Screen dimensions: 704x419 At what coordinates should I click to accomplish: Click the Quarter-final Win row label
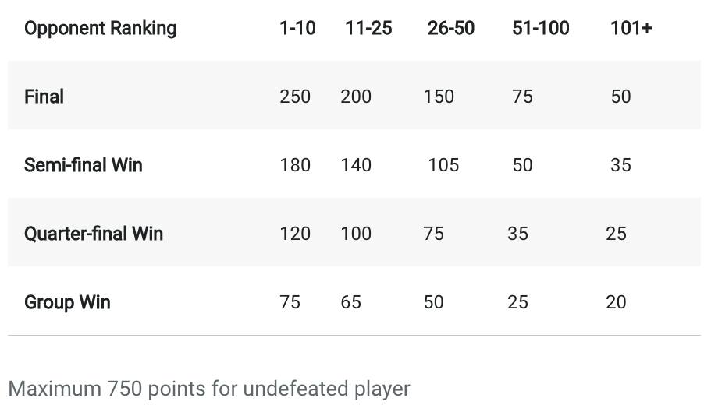point(93,234)
